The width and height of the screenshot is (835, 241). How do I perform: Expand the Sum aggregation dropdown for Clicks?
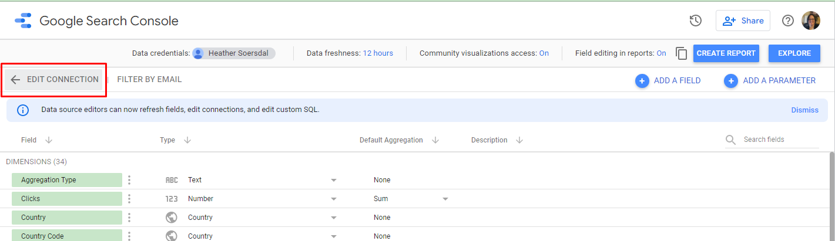(x=445, y=199)
